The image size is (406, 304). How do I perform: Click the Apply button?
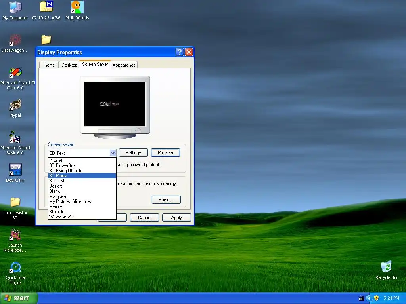tap(176, 217)
